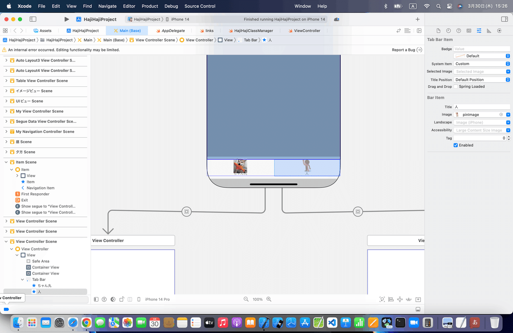
Task: Open the History inspector
Action: coord(448,31)
